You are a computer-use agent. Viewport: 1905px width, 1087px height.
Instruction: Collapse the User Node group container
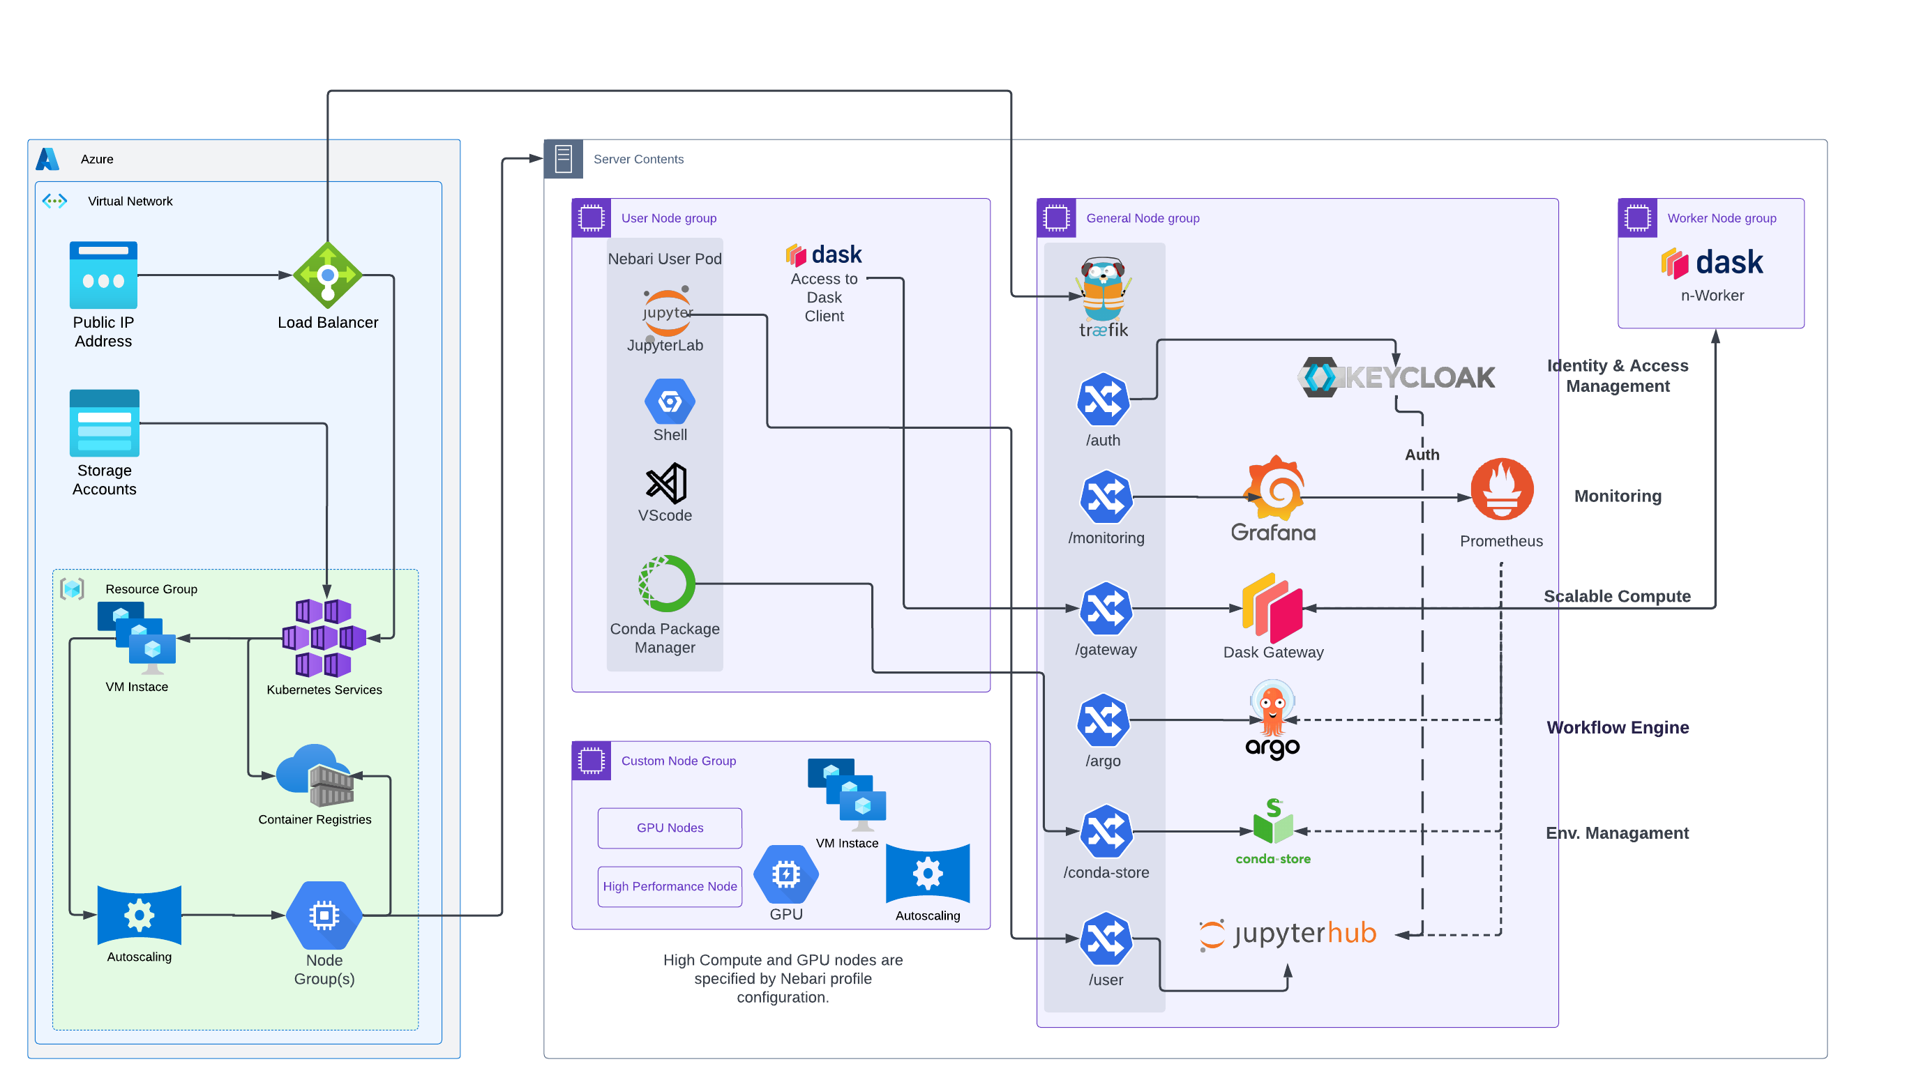click(x=591, y=218)
